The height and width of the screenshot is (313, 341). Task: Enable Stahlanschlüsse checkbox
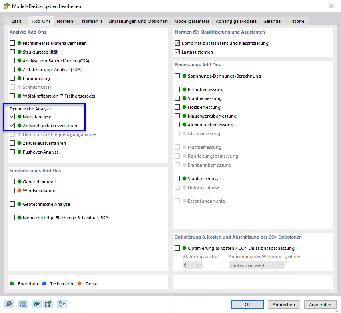coord(177,179)
